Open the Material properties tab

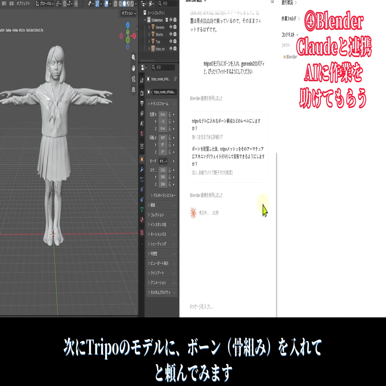click(142, 219)
